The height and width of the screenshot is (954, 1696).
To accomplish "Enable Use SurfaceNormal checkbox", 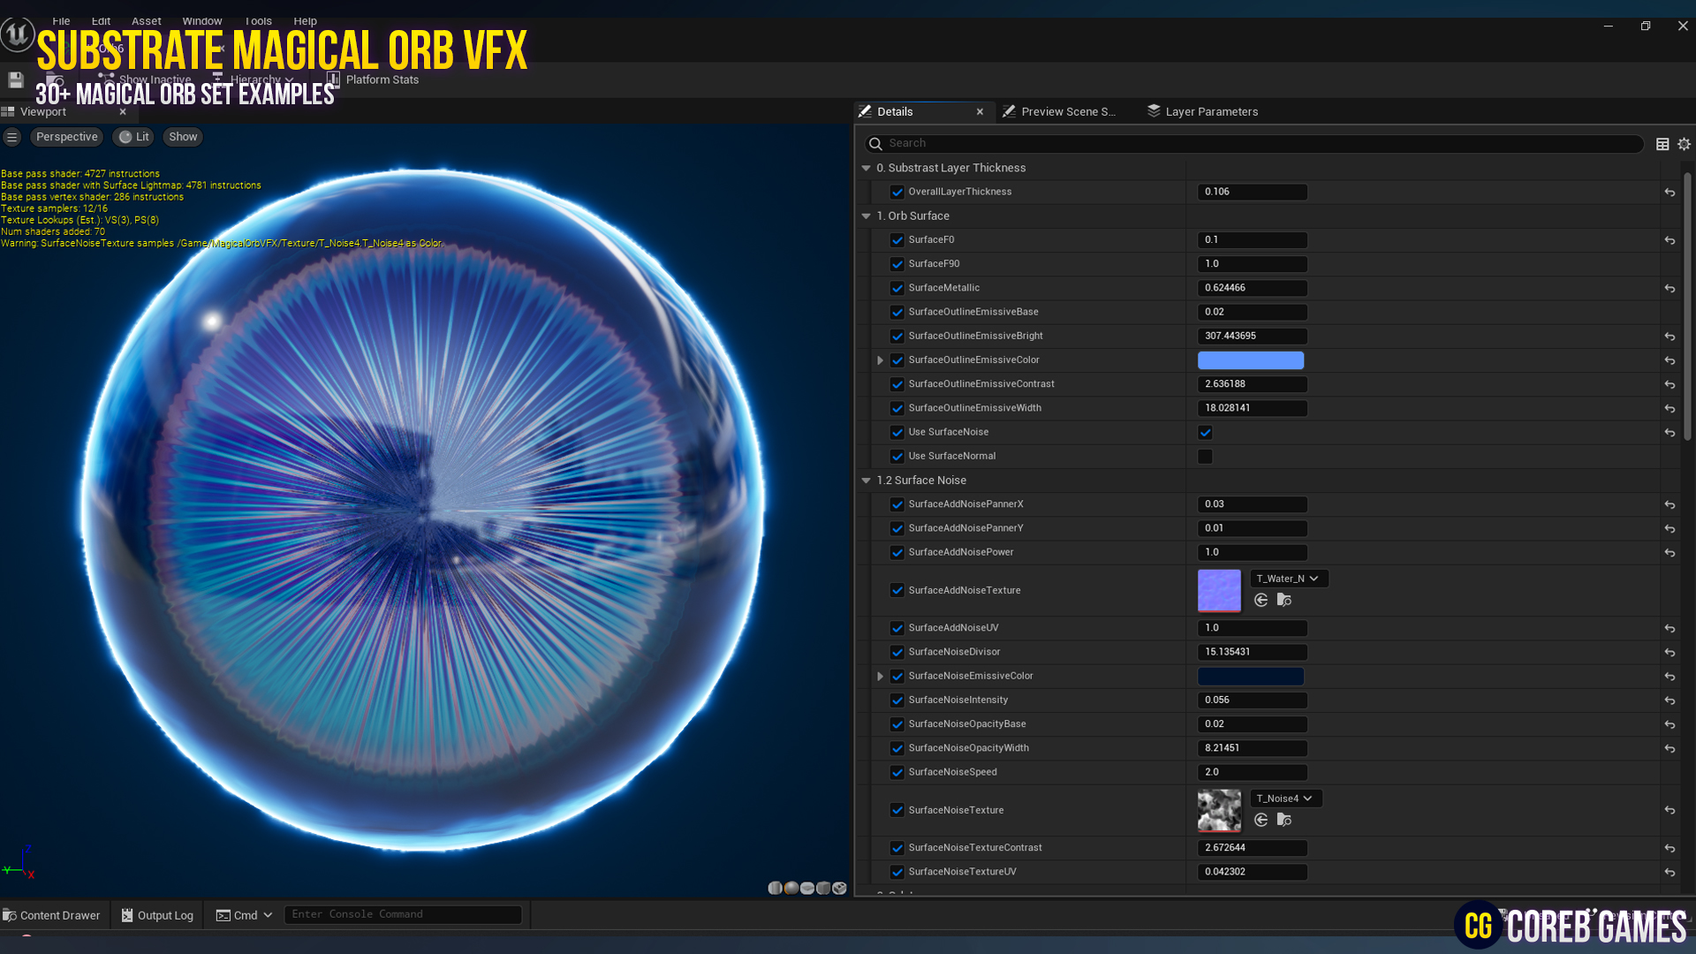I will tap(1205, 456).
